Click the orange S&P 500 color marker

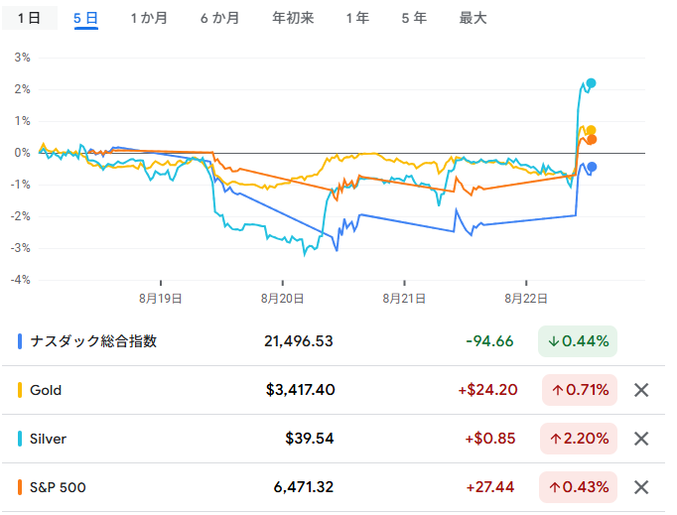(x=20, y=488)
